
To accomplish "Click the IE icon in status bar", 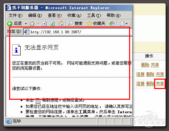I will (x=8, y=121).
